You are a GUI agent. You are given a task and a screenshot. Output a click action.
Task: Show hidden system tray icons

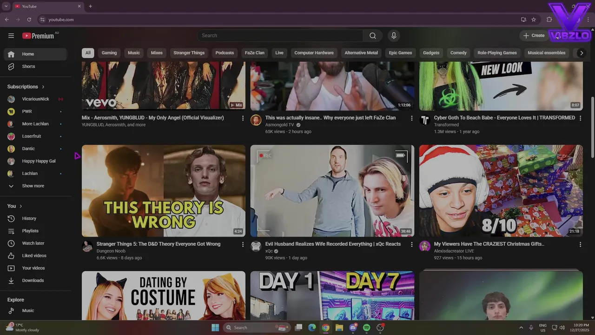click(x=521, y=328)
